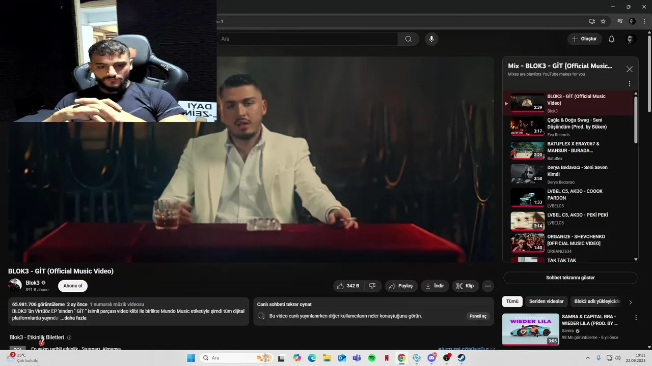Click playlist scrollbar up arrow

[x=636, y=94]
